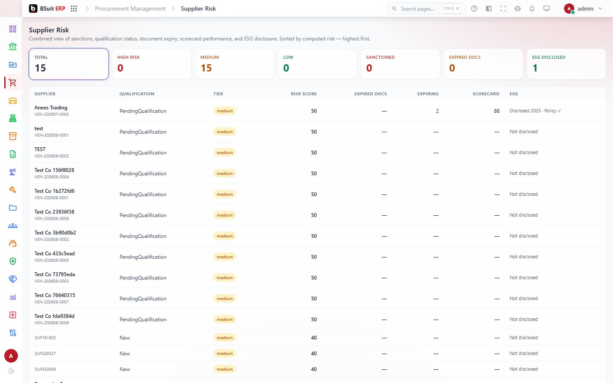Select the EXPIRED DOCS filter card
Viewport: 613px width, 383px height.
(x=483, y=64)
